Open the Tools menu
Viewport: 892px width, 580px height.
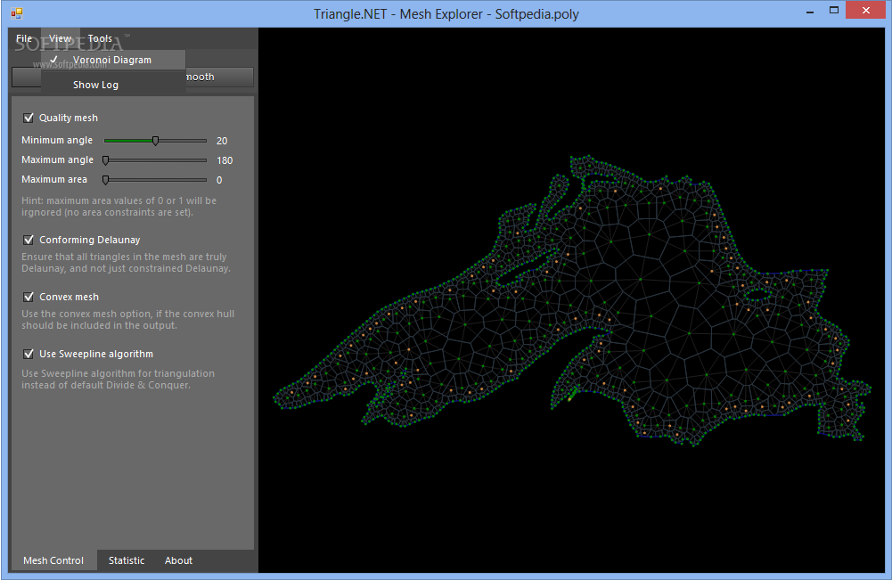coord(100,38)
